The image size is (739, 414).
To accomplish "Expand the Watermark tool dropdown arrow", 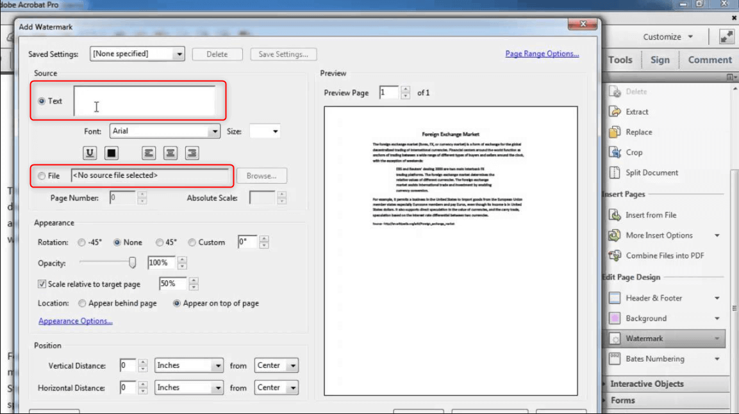I will [717, 338].
